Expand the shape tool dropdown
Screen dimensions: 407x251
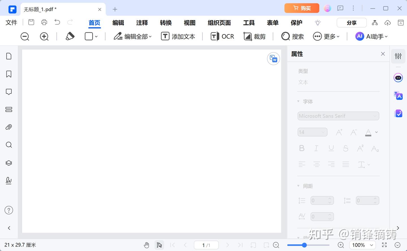96,36
